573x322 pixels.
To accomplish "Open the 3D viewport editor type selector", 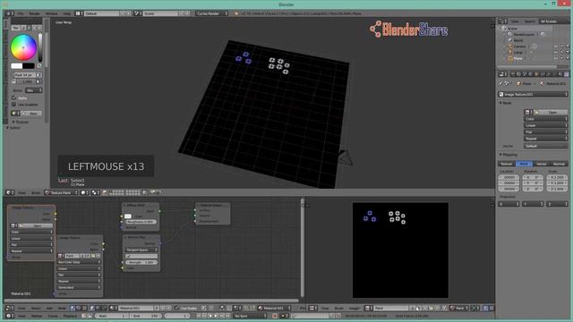I will (10, 192).
